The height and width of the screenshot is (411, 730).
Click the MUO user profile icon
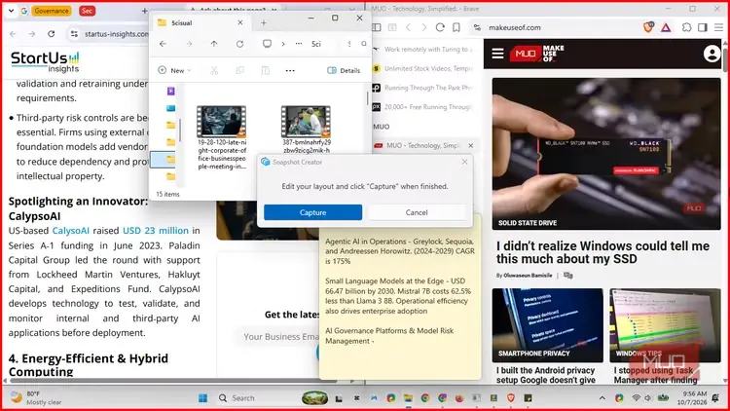coord(712,54)
